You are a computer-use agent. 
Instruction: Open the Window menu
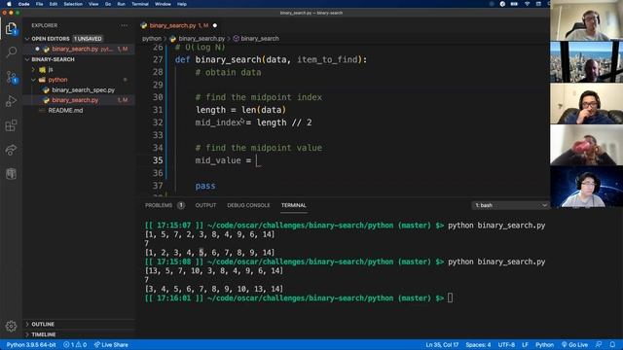pos(163,4)
